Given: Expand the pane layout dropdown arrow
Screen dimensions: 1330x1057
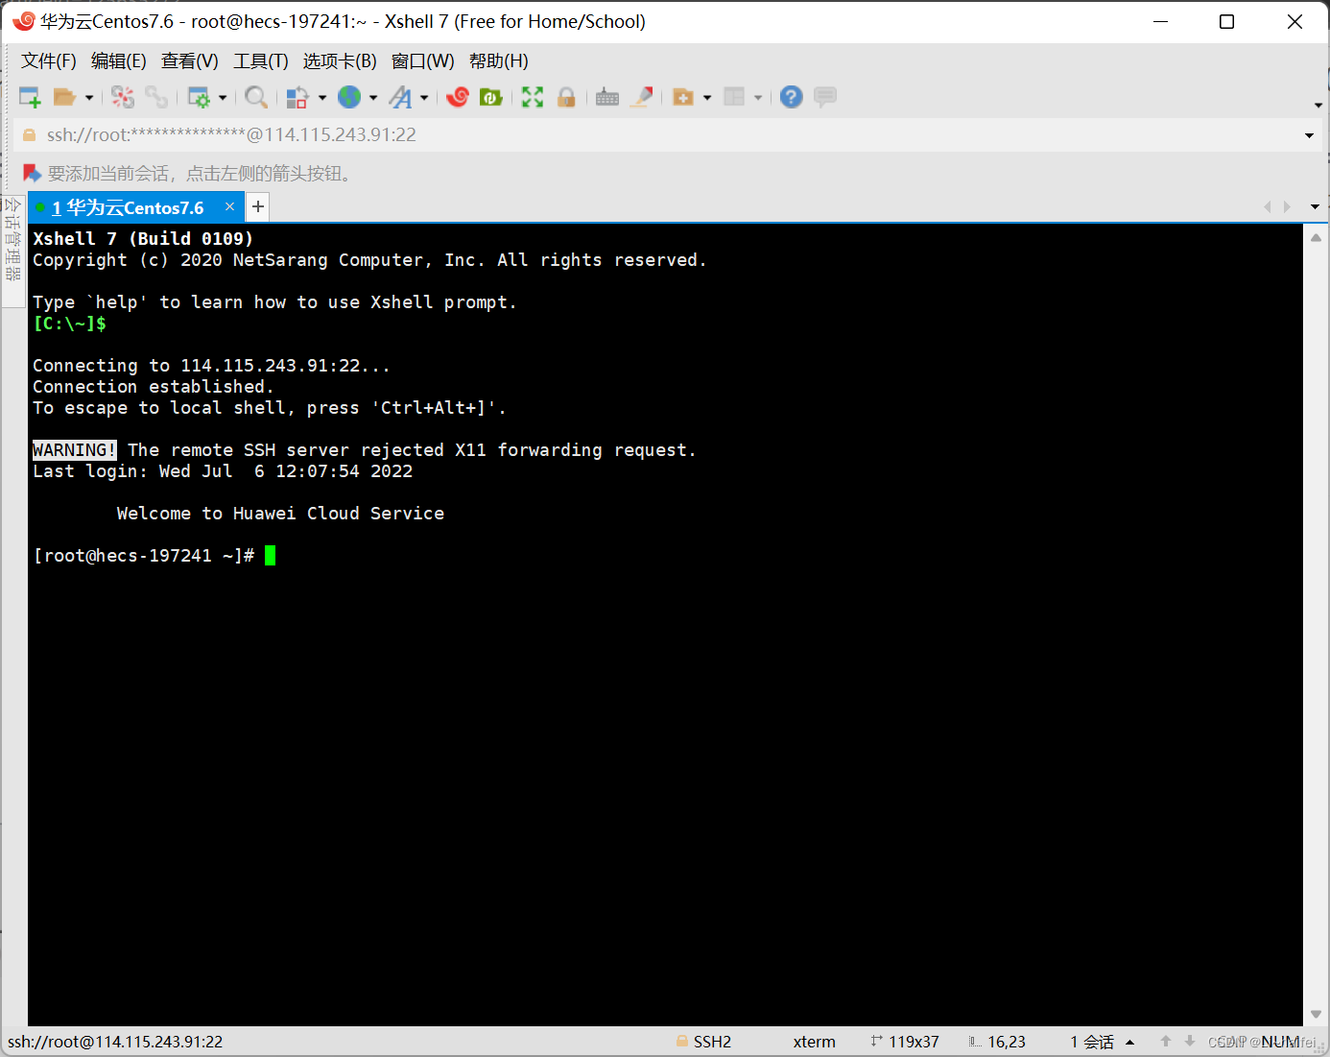Looking at the screenshot, I should point(758,98).
